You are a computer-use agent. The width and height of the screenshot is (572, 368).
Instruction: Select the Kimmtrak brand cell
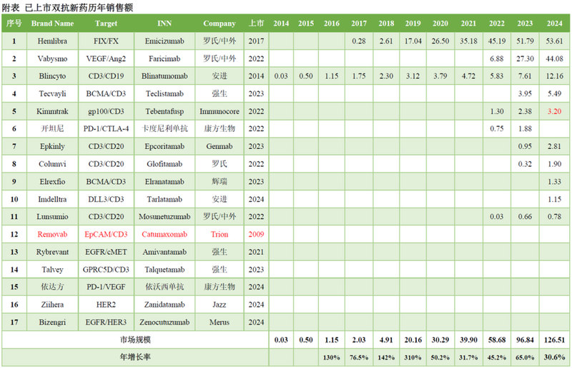pos(52,111)
